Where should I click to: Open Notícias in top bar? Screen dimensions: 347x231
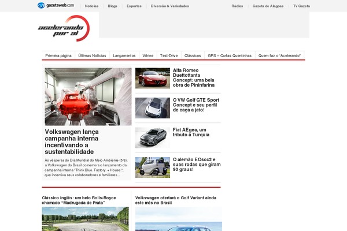(x=91, y=6)
